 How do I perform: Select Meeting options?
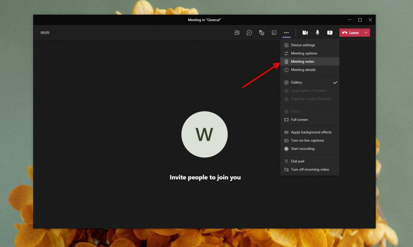(x=304, y=53)
